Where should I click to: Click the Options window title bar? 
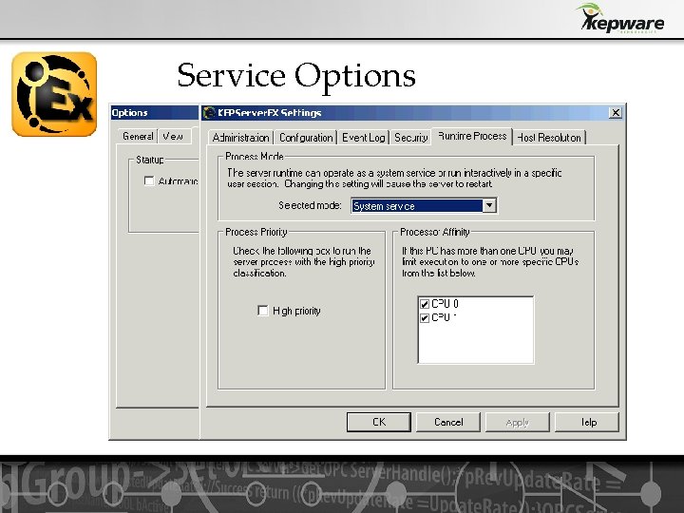tap(155, 112)
